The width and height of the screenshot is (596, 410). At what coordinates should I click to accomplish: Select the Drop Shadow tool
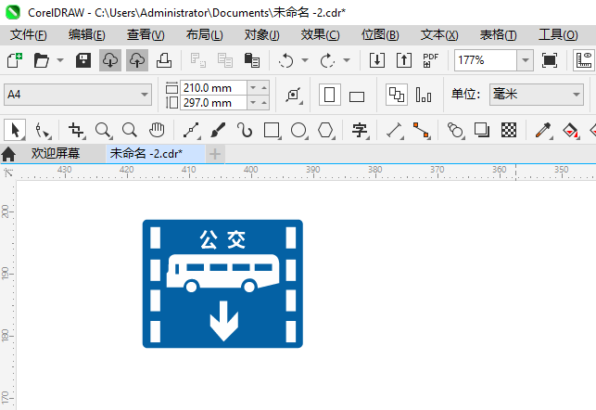[482, 130]
